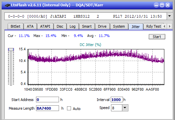Focus the Start Address input field

47,100
